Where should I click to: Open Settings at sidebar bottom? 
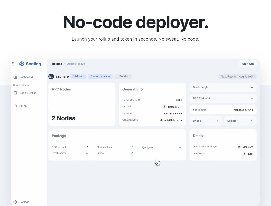tap(21, 202)
